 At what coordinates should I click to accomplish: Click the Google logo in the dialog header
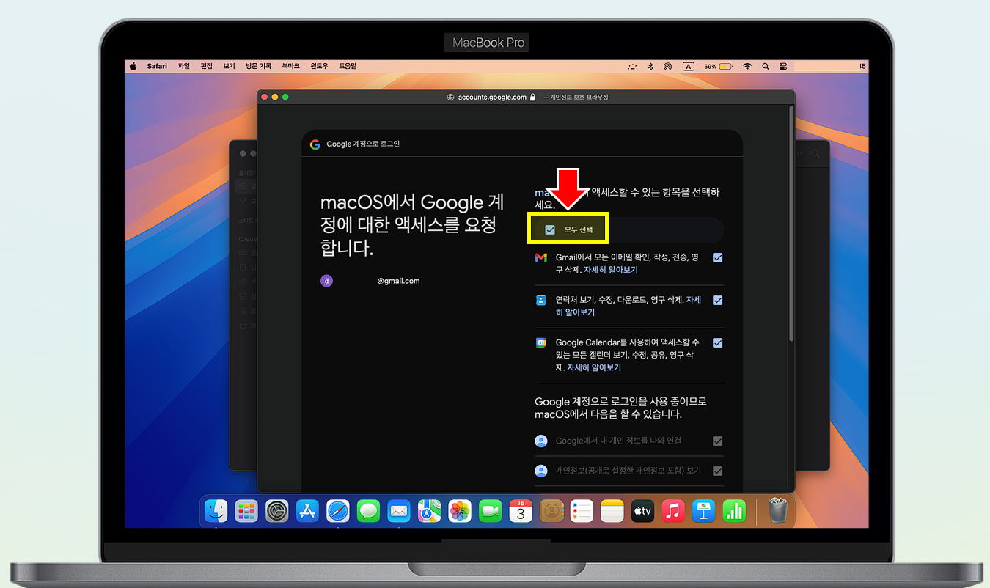pyautogui.click(x=315, y=144)
